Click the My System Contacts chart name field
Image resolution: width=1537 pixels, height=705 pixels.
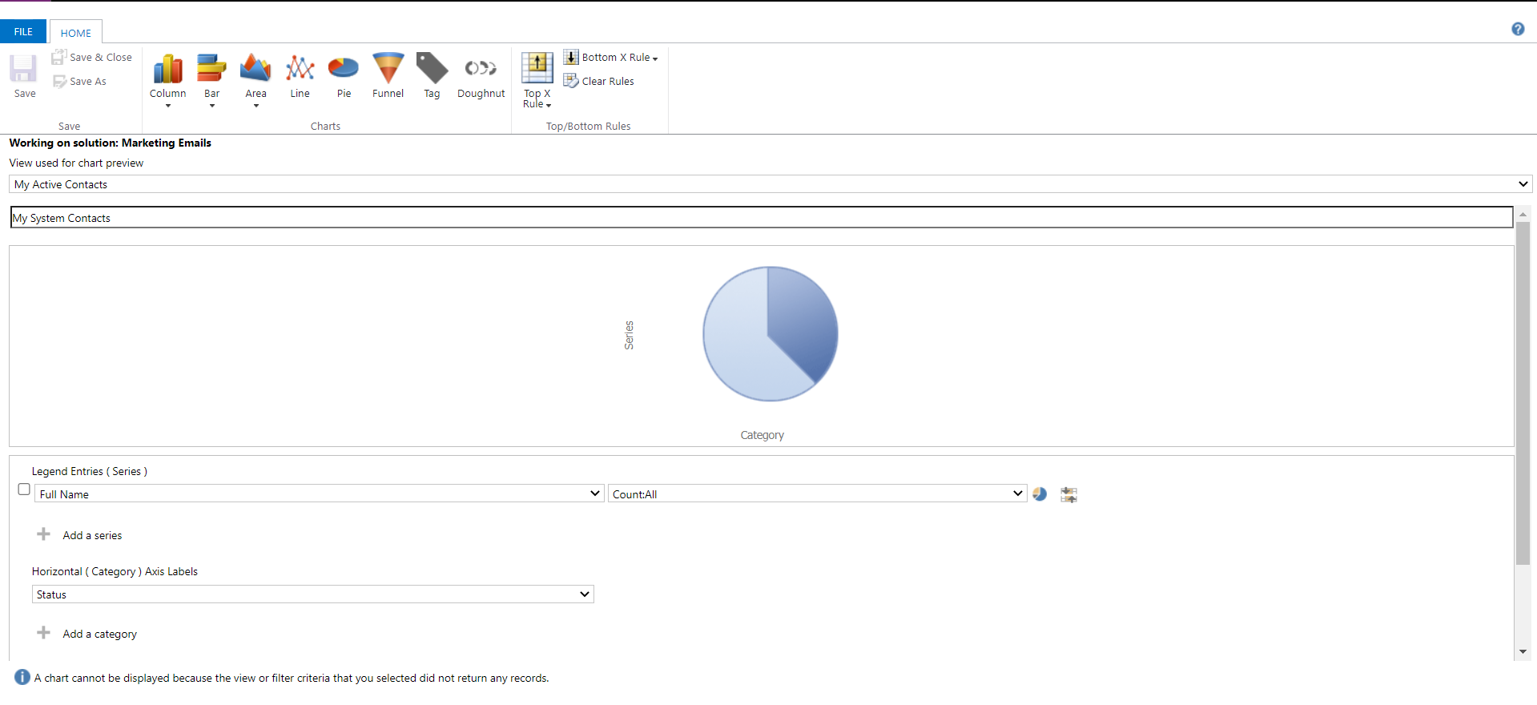(x=762, y=217)
